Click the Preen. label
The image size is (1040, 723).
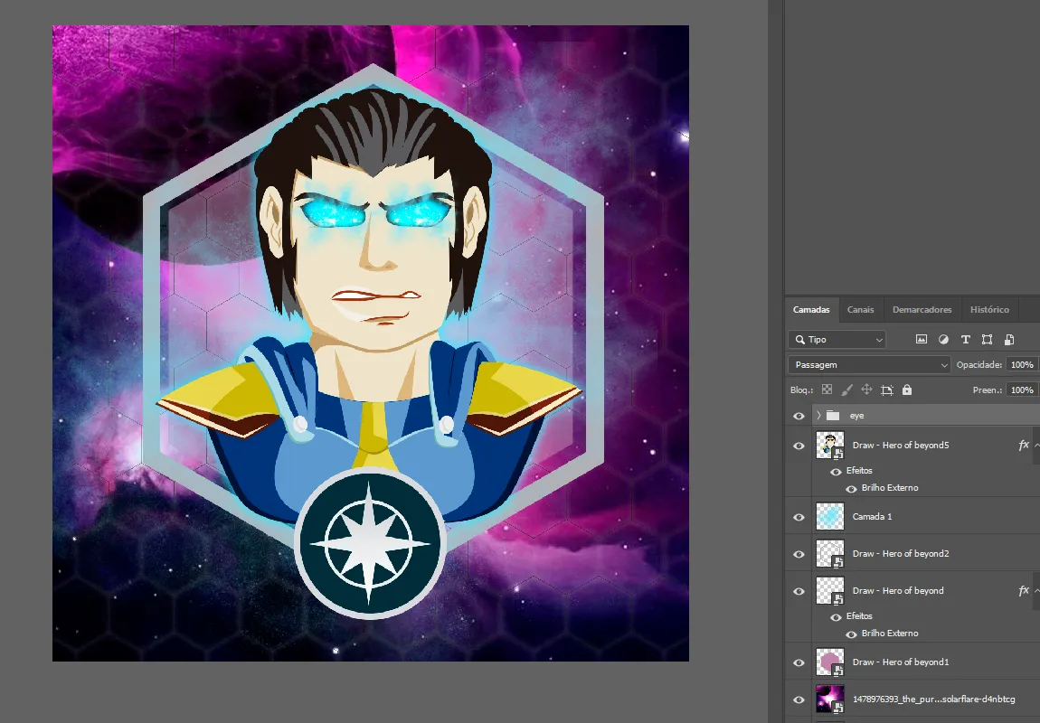click(x=987, y=390)
